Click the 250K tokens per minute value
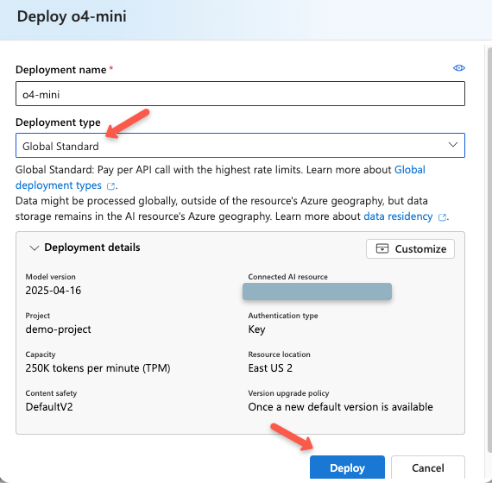The image size is (492, 483). [x=98, y=368]
